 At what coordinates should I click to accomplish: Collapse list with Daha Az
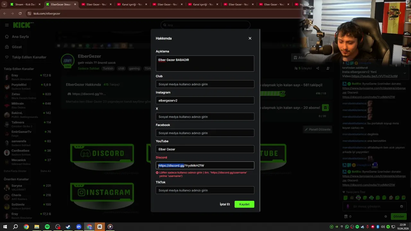pos(46,171)
